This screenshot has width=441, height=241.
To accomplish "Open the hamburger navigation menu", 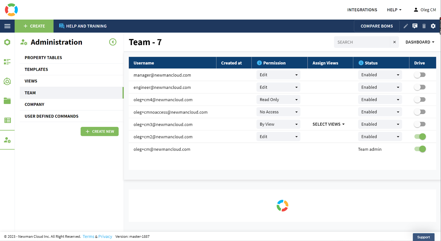I will 7,26.
